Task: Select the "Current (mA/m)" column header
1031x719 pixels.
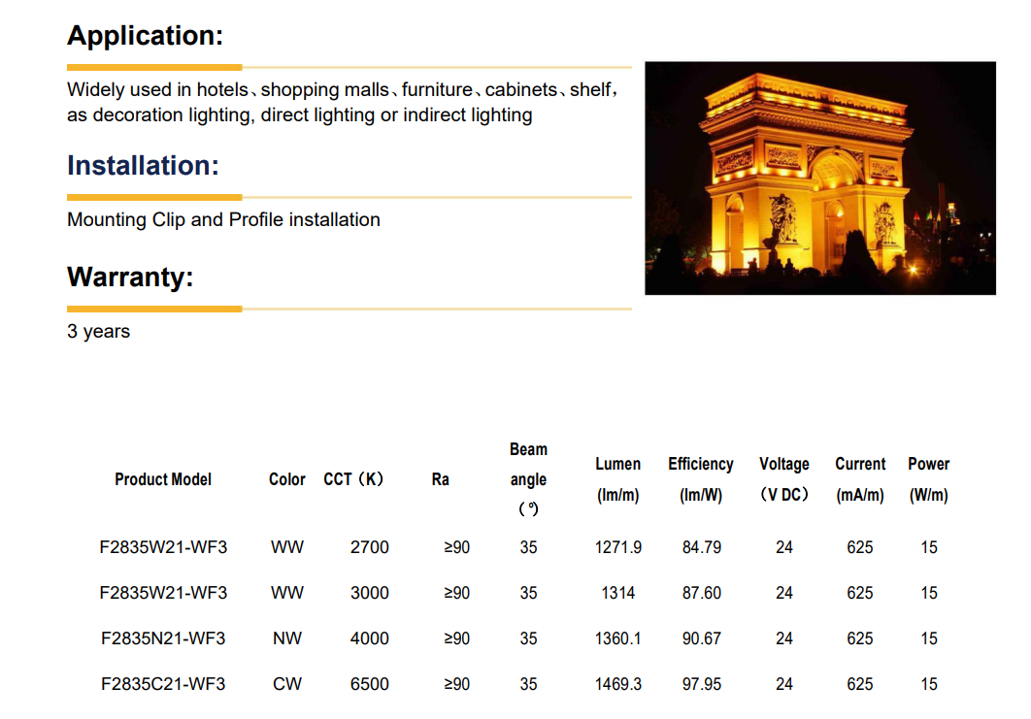Action: tap(860, 479)
